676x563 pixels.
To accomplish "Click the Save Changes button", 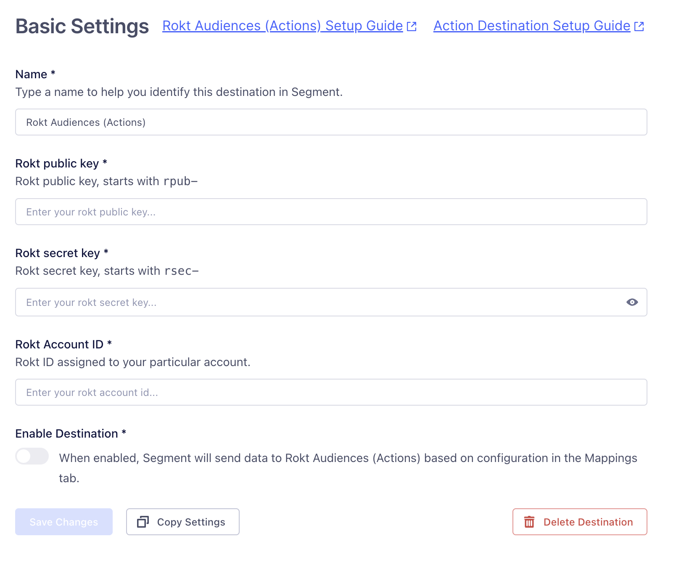I will [x=64, y=522].
